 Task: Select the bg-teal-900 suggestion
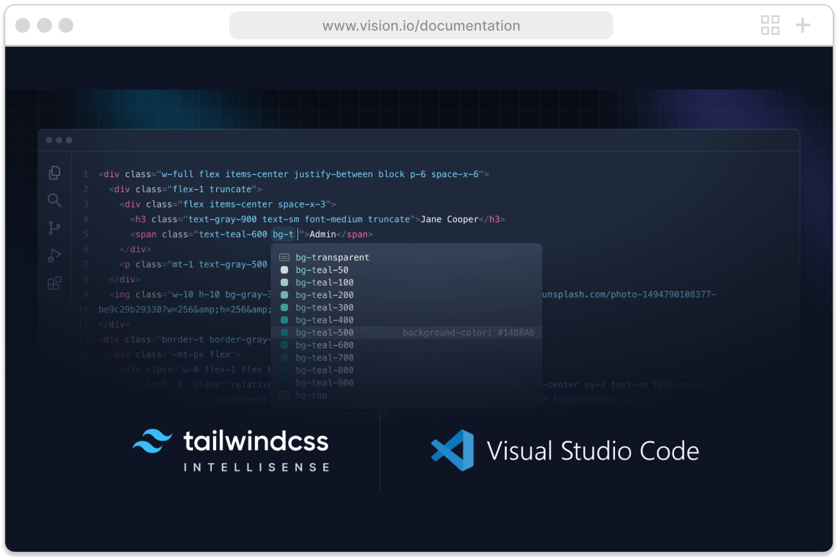tap(406, 383)
